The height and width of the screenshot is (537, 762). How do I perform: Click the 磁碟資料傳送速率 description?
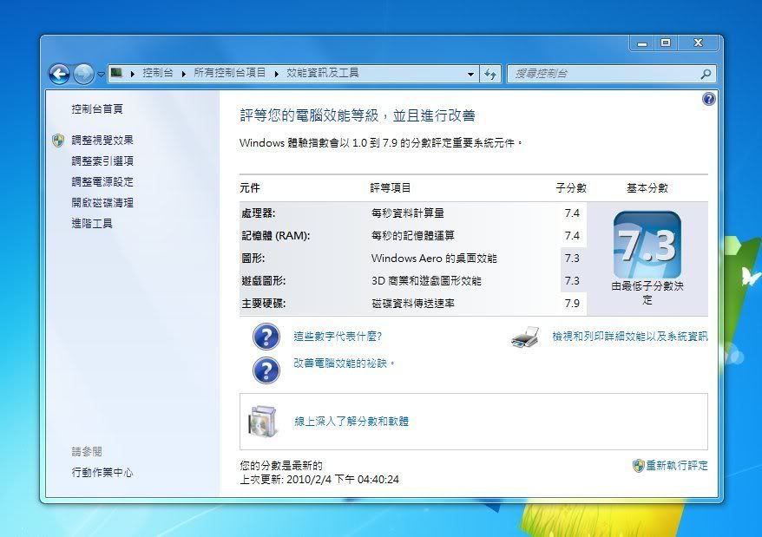[413, 304]
